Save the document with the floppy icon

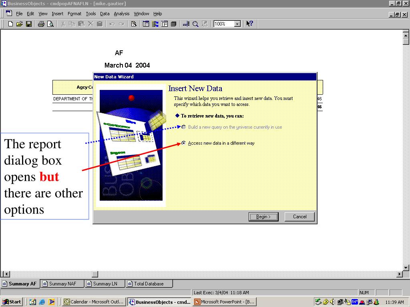click(29, 24)
